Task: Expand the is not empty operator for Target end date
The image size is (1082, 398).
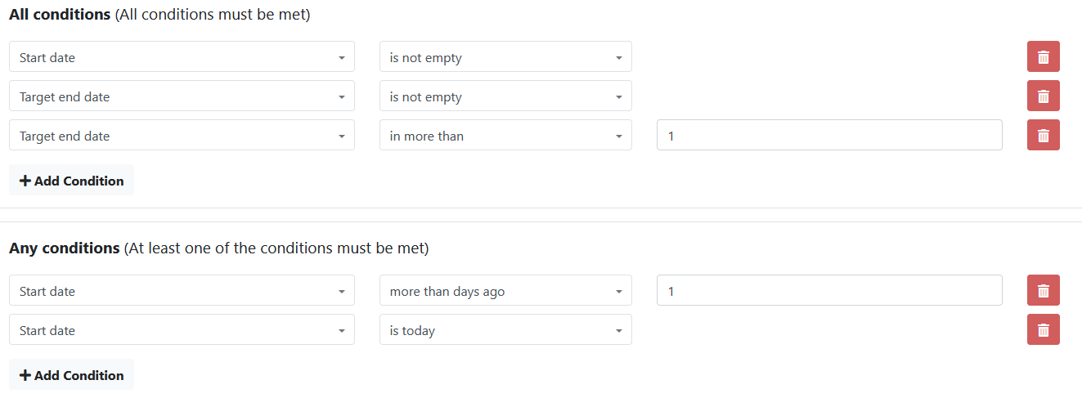Action: click(505, 96)
